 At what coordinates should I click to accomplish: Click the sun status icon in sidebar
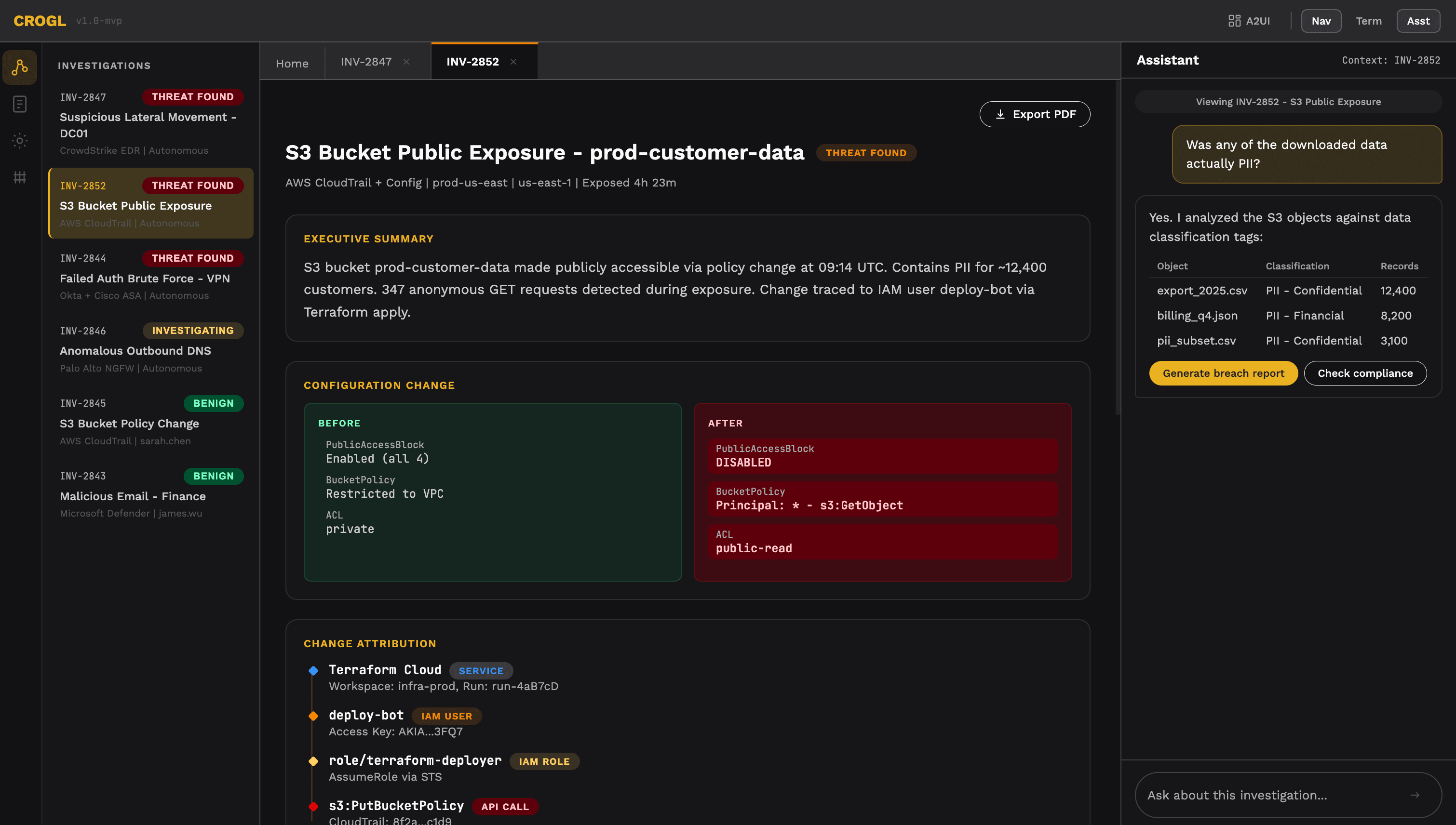[x=19, y=141]
